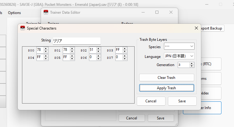
Task: Click the Trainer Data Editor Poké Ball icon
Action: click(x=46, y=12)
